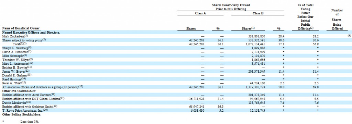Click the James W. Breyer name
This screenshot has width=352, height=124.
(x=16, y=71)
